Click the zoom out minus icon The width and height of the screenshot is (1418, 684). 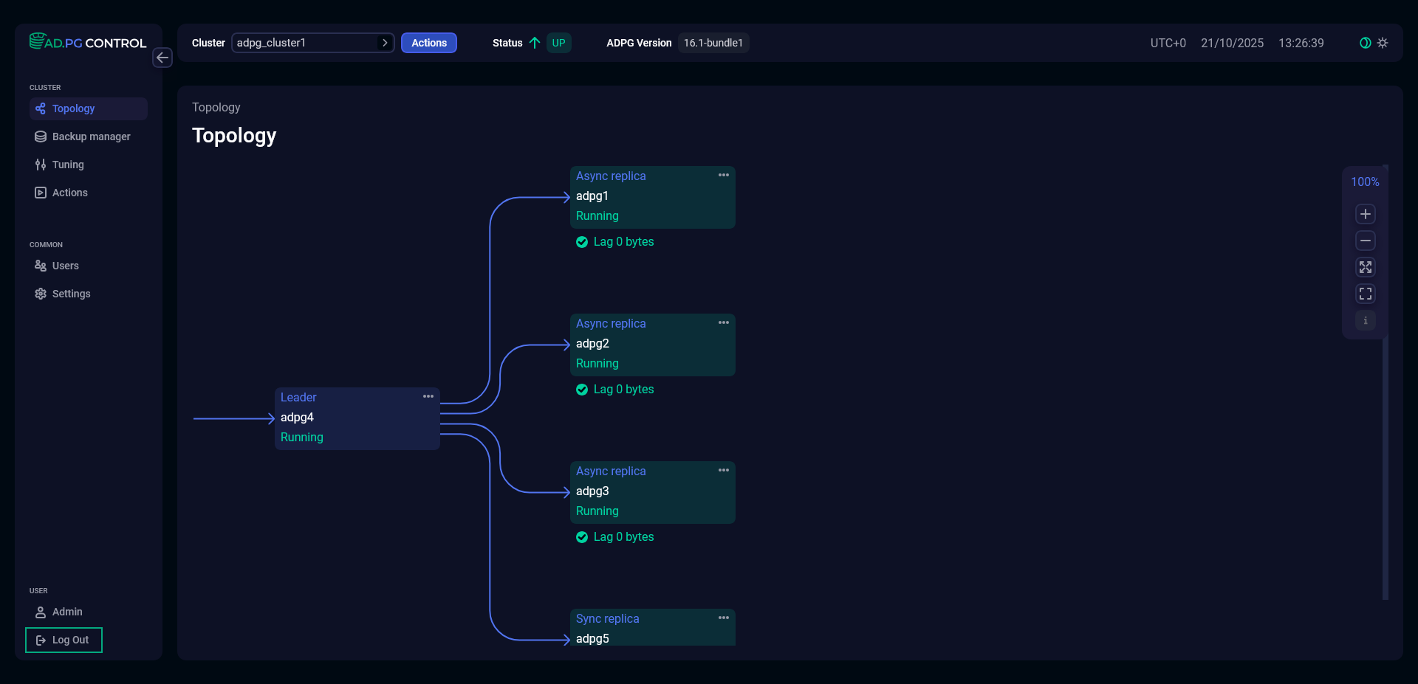tap(1365, 241)
